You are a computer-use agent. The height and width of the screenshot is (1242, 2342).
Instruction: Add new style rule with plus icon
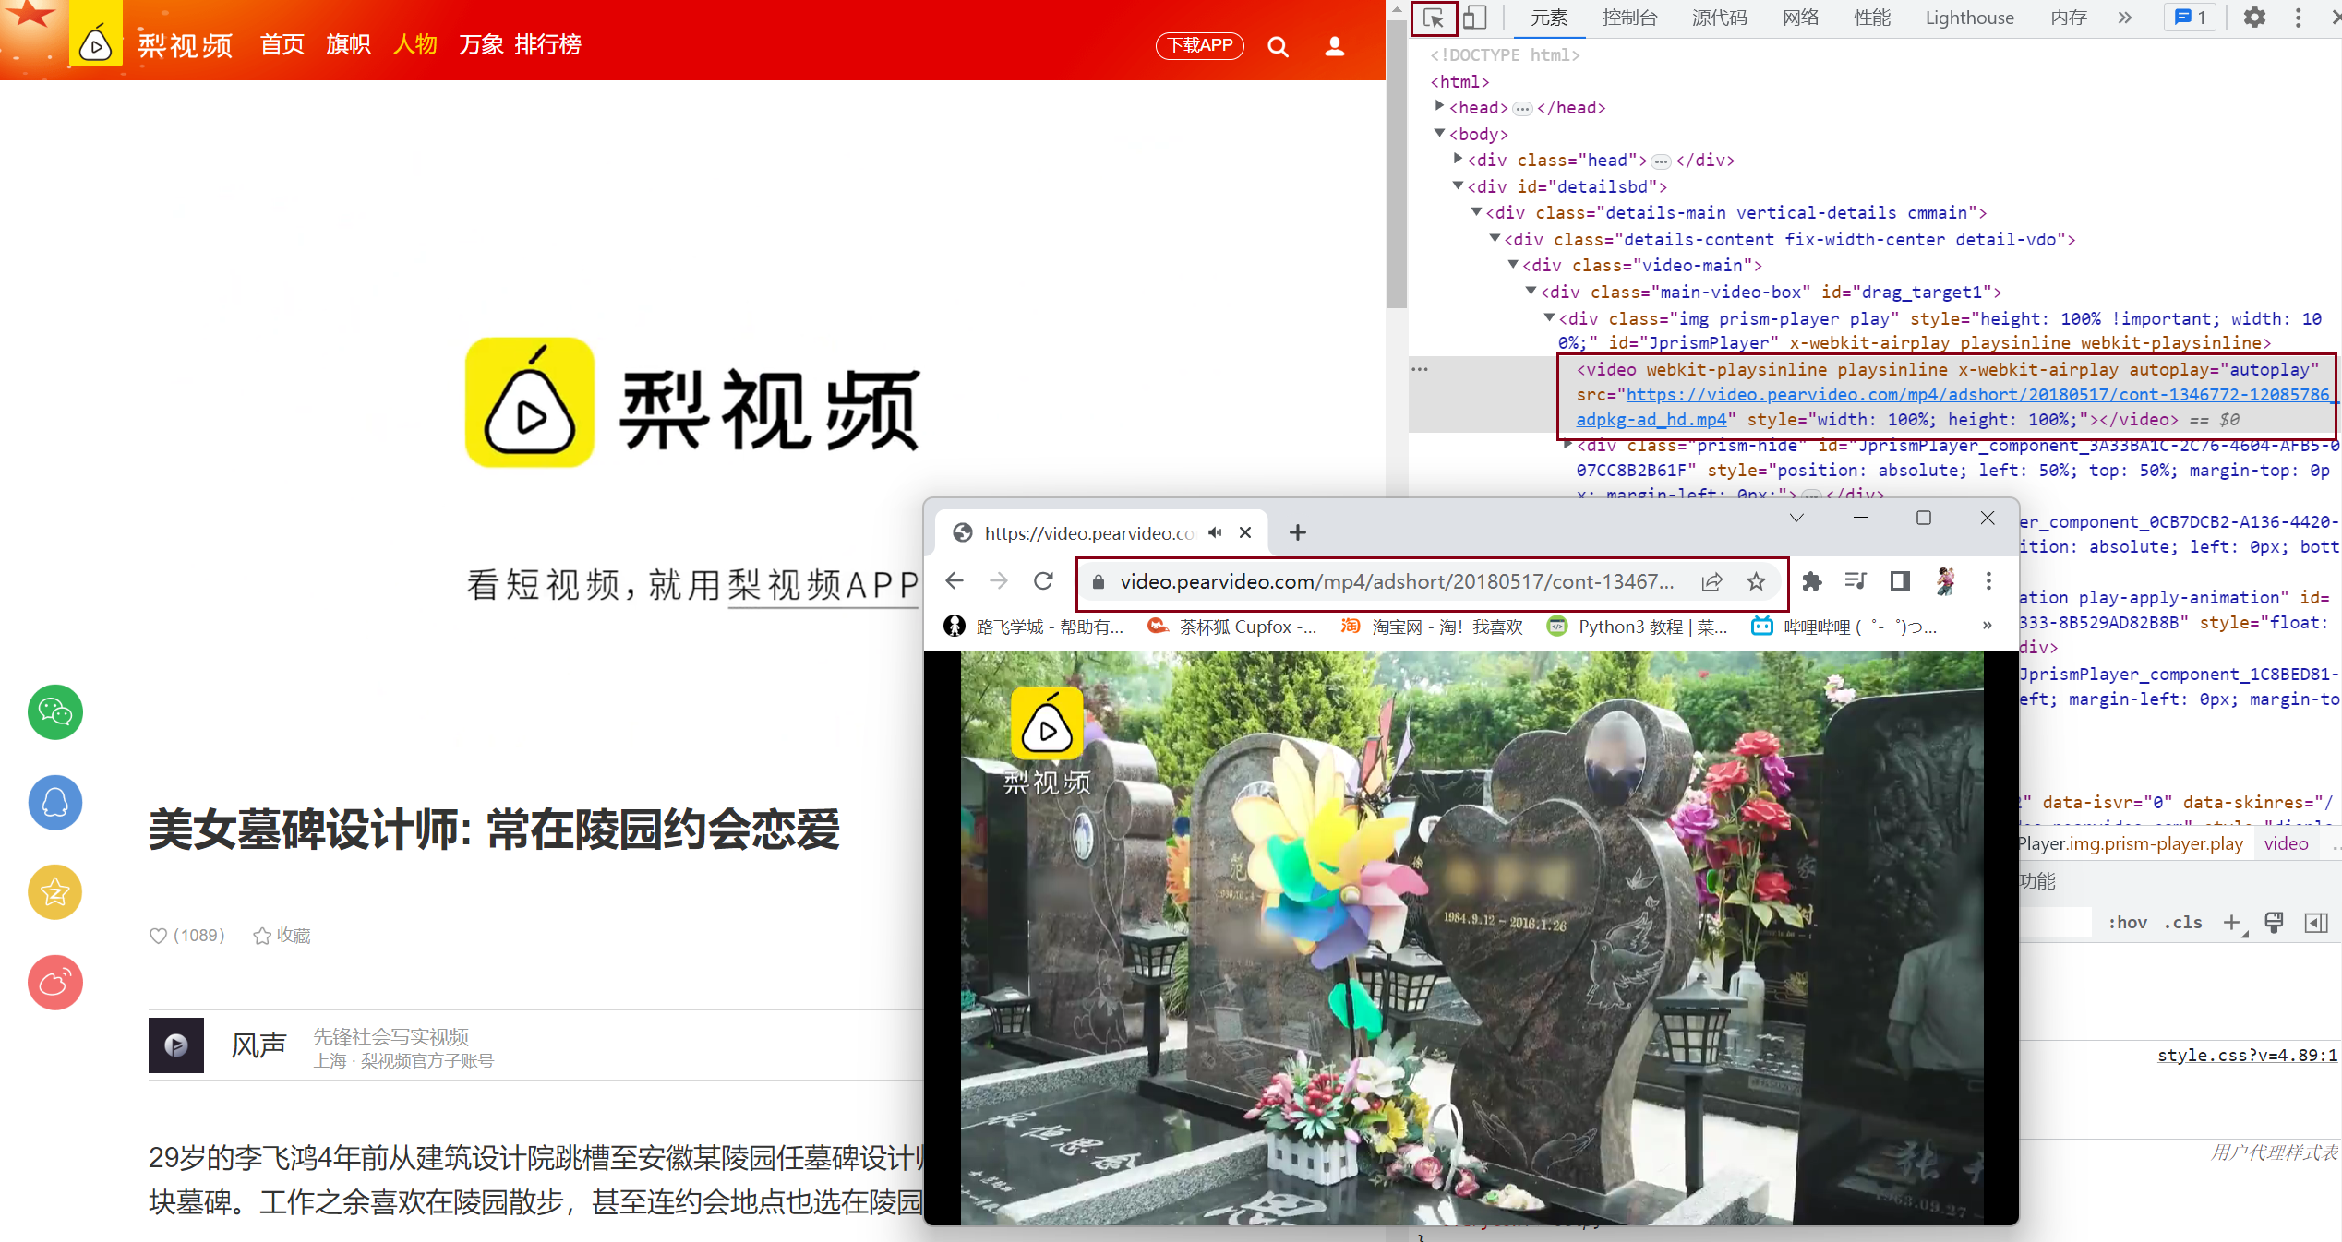click(2232, 922)
